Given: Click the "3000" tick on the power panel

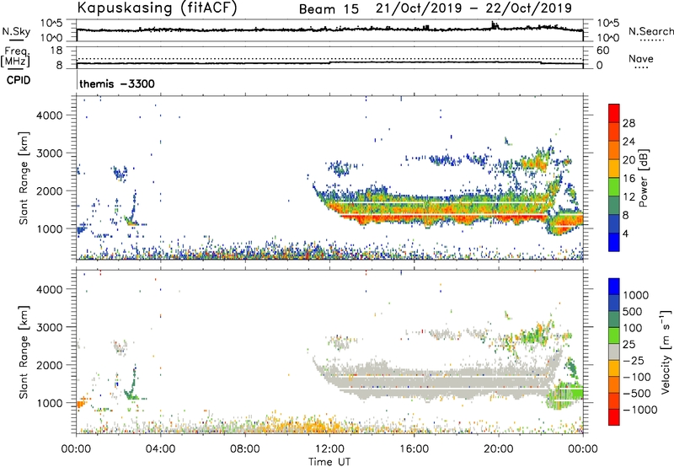Looking at the screenshot, I should (x=50, y=153).
